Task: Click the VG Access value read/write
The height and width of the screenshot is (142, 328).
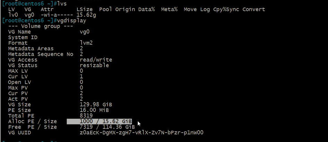Action: point(96,60)
